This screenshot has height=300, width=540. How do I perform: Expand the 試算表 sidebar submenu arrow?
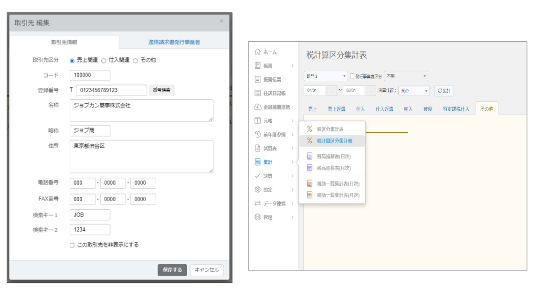coord(293,148)
